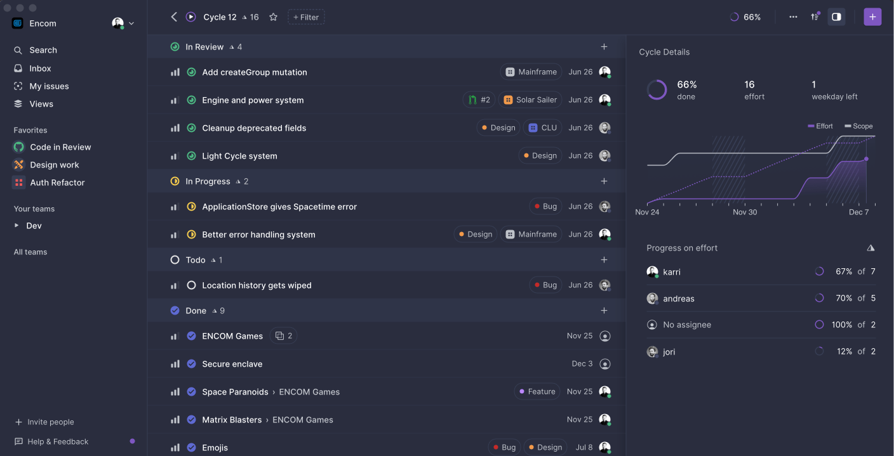This screenshot has width=894, height=456.
Task: Toggle status of Location history gets wiped issue
Action: pos(191,285)
